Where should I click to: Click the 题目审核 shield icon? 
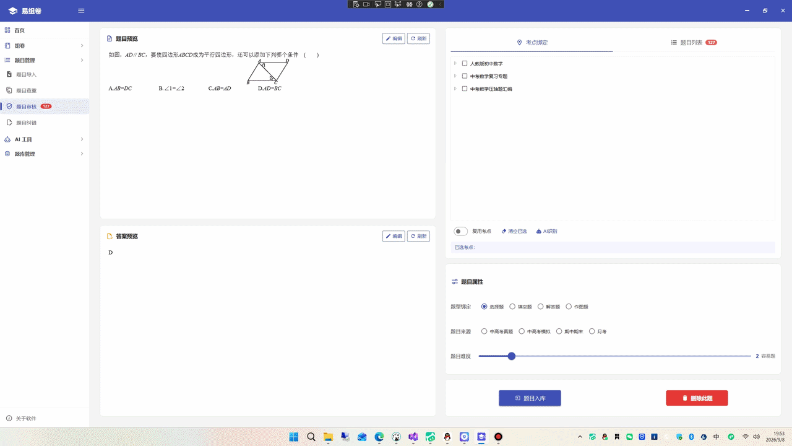pos(9,107)
